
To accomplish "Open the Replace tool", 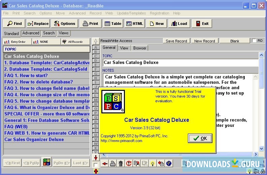I will coord(38,24).
